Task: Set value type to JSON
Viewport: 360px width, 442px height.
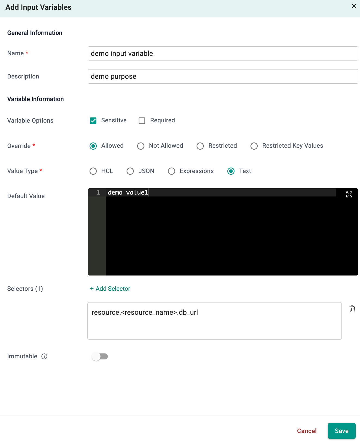Action: point(130,171)
